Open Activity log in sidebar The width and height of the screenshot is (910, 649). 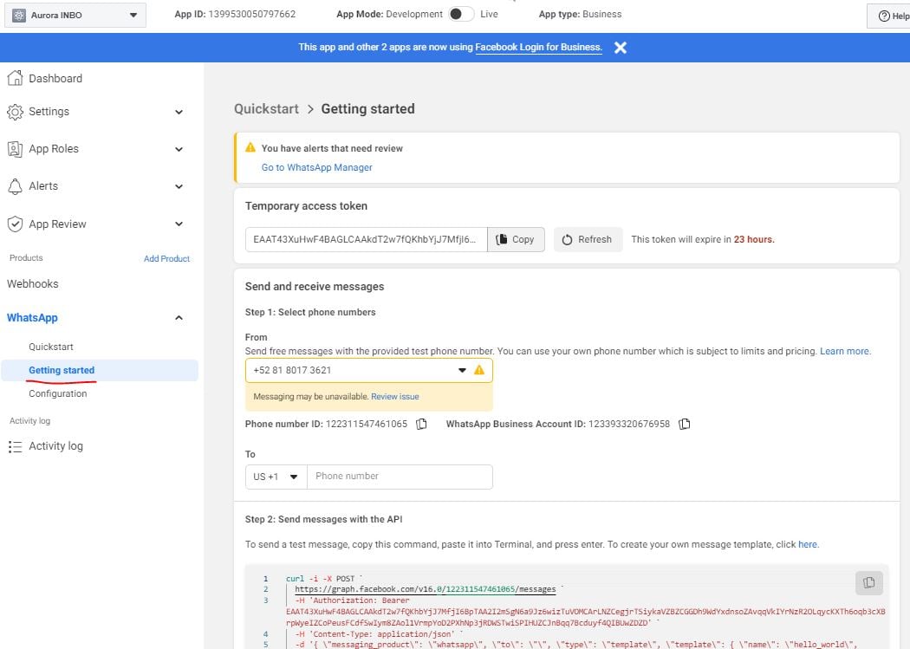[x=55, y=446]
